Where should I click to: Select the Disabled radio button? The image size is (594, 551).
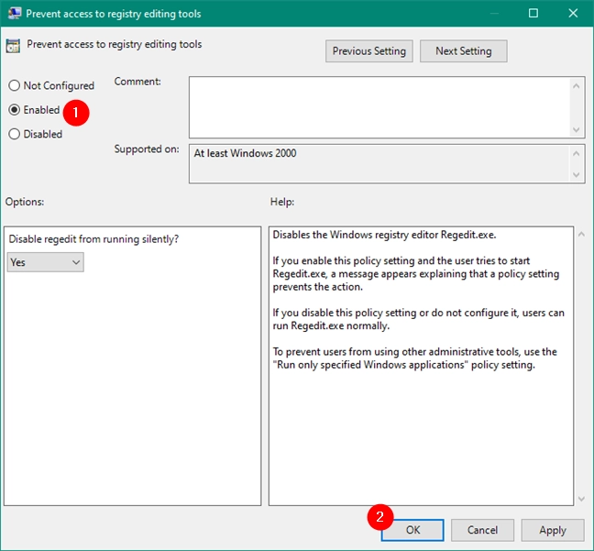(x=15, y=134)
